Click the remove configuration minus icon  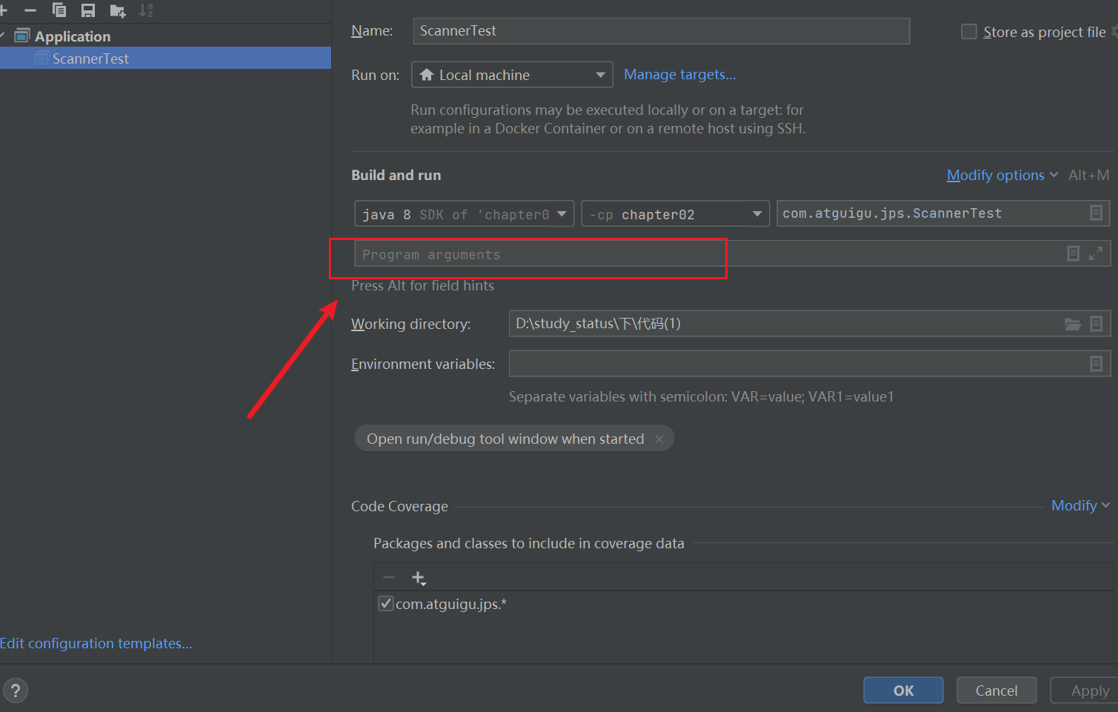(30, 10)
